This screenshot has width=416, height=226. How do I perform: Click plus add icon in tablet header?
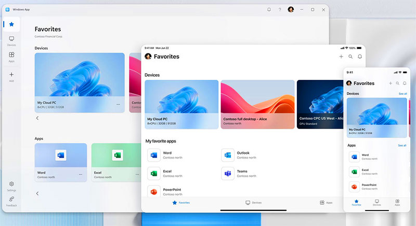point(341,56)
